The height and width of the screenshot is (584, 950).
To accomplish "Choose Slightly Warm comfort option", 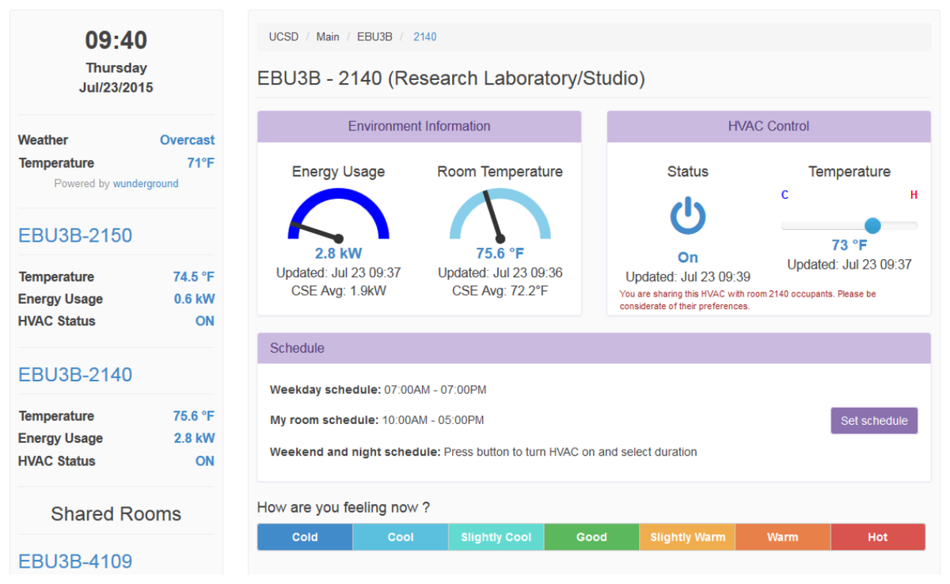I will (x=687, y=537).
